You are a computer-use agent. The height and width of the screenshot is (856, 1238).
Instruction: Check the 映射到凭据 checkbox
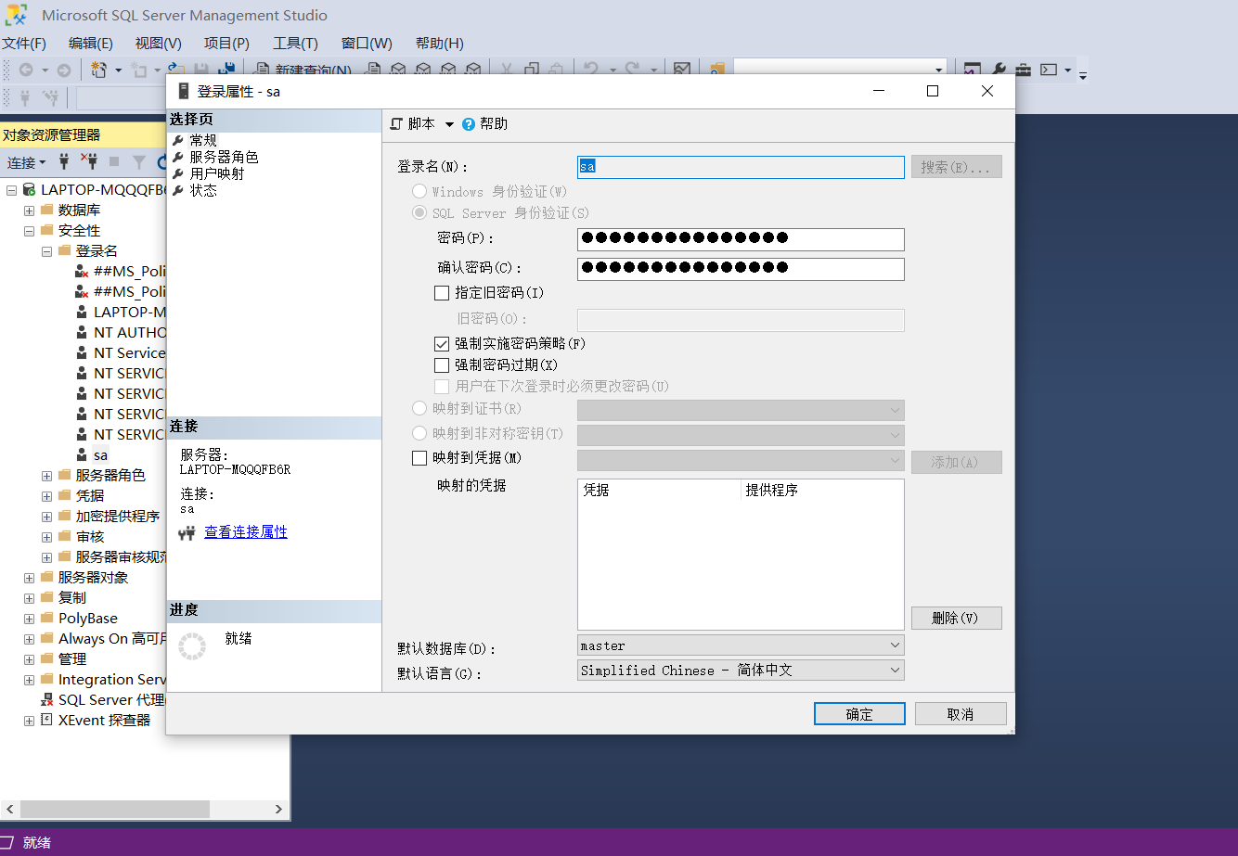(x=419, y=458)
